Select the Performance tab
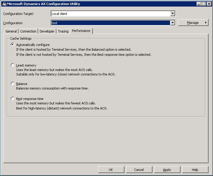 pos(81,31)
